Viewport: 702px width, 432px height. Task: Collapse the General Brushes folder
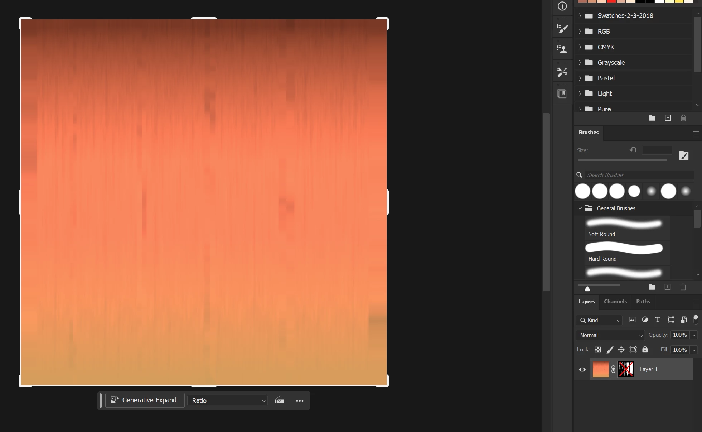580,208
